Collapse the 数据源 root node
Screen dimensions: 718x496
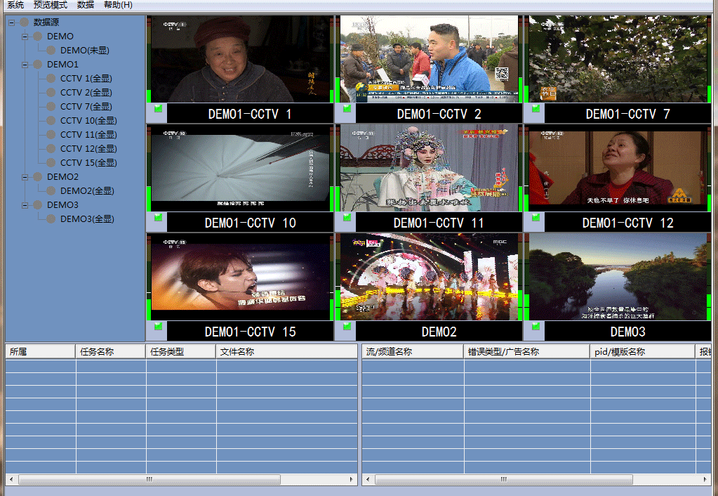tap(12, 22)
